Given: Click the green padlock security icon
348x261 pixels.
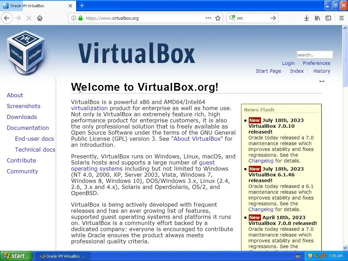Looking at the screenshot, I should [x=81, y=18].
